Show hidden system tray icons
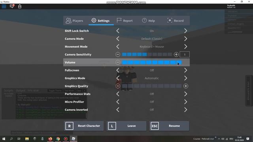Image resolution: width=253 pixels, height=142 pixels. (x=219, y=139)
